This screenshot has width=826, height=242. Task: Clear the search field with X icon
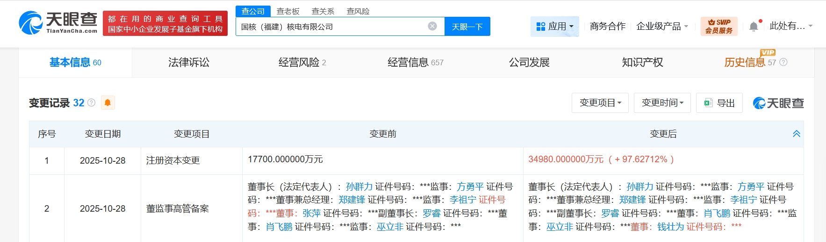coord(432,26)
